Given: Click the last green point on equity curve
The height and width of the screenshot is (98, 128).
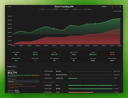Looking at the screenshot, I should click(x=120, y=19).
